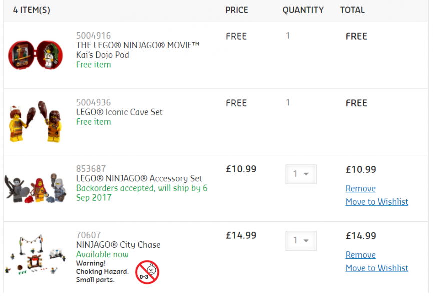Viewport: 433px width, 296px height.
Task: Click the TOTAL column header
Action: click(352, 10)
